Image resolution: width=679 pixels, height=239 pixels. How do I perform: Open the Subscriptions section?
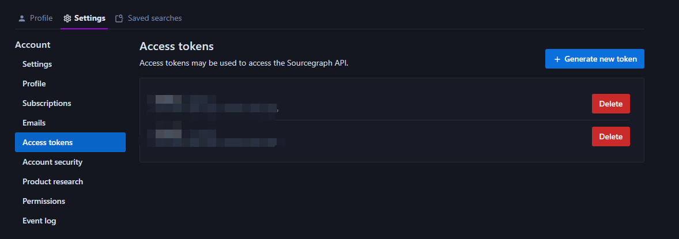[47, 103]
